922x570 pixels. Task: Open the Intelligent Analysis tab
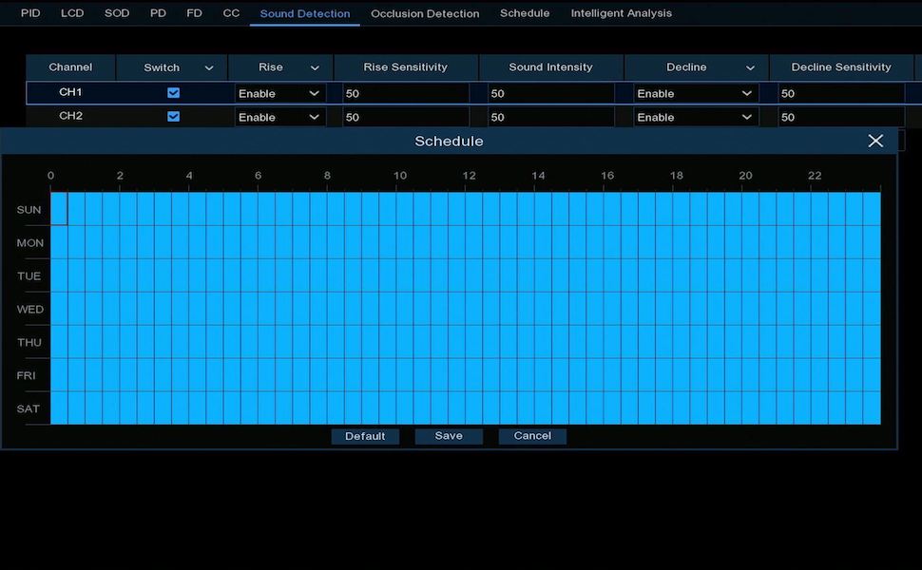pos(621,13)
